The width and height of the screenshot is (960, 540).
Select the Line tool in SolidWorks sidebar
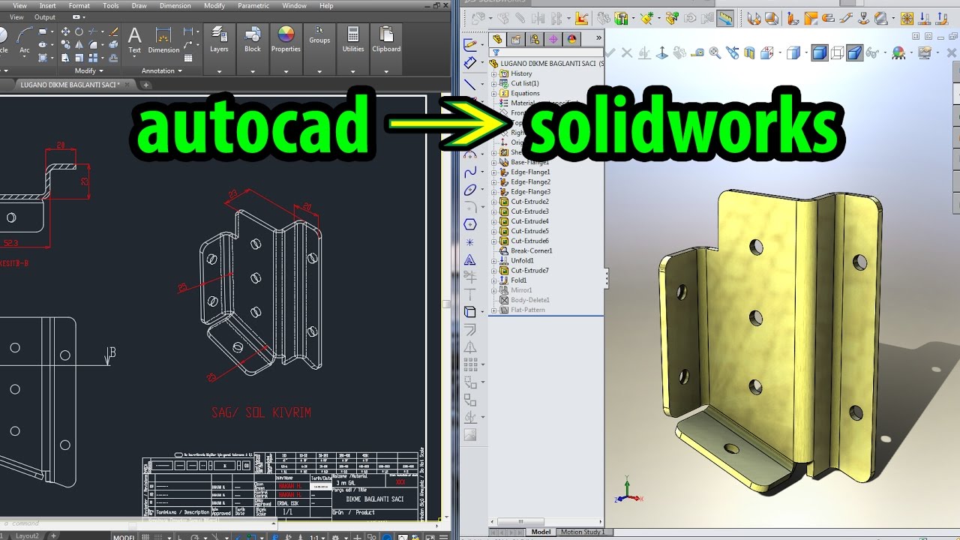point(470,85)
